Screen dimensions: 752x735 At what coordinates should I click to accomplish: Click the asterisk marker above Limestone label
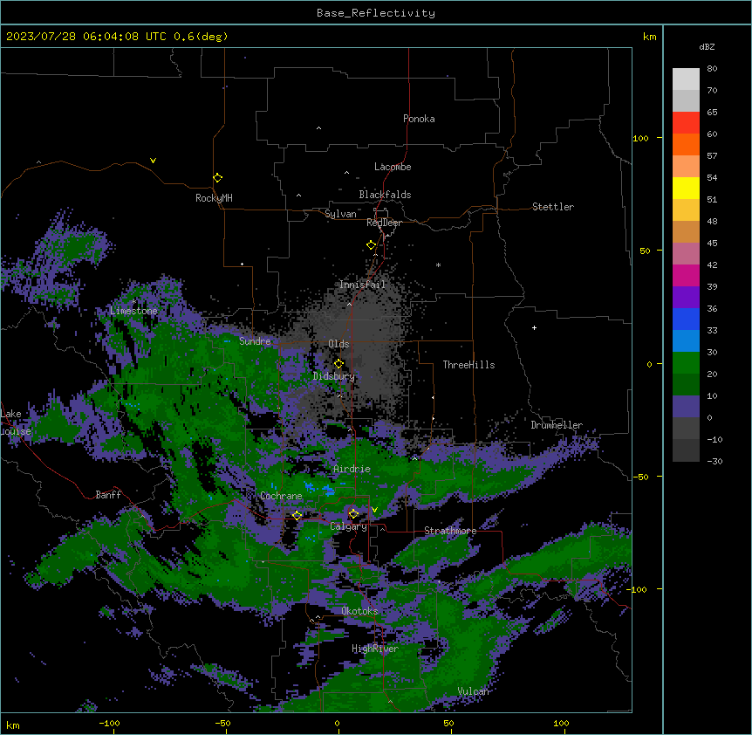tap(134, 301)
